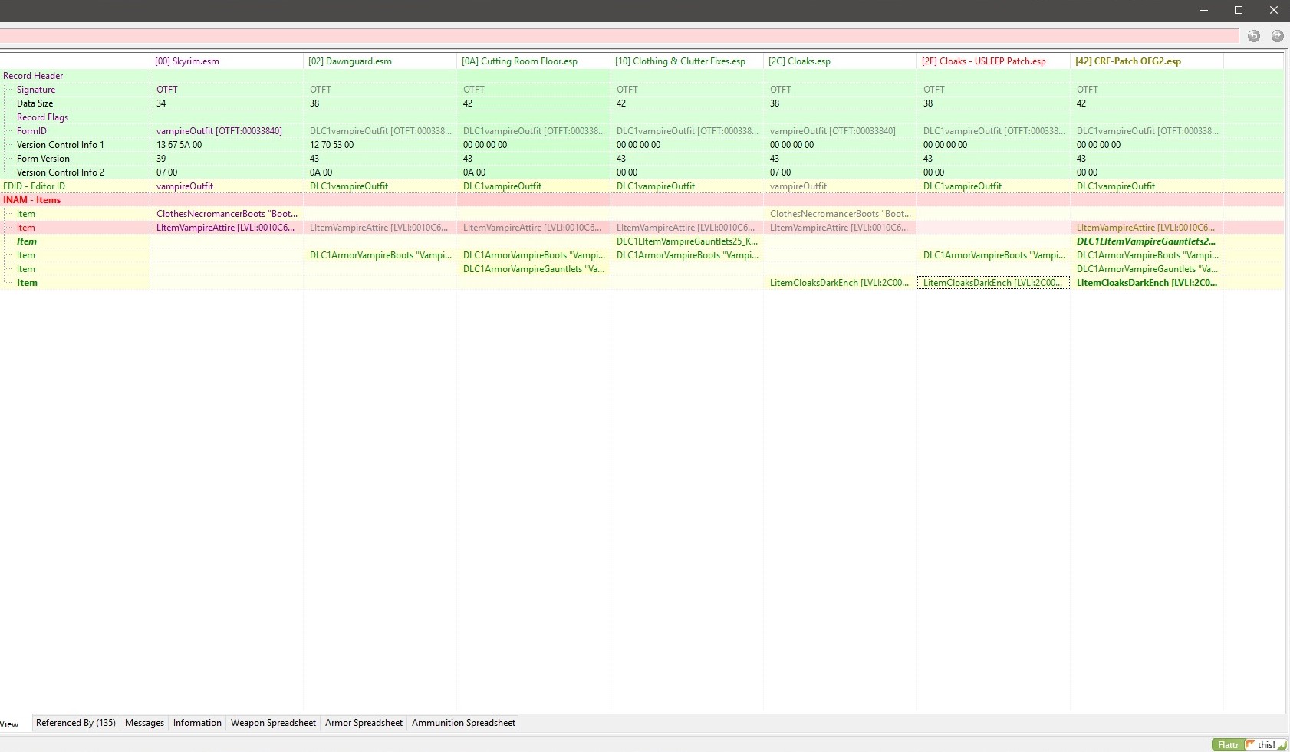Click the Form Version value 39

click(161, 159)
